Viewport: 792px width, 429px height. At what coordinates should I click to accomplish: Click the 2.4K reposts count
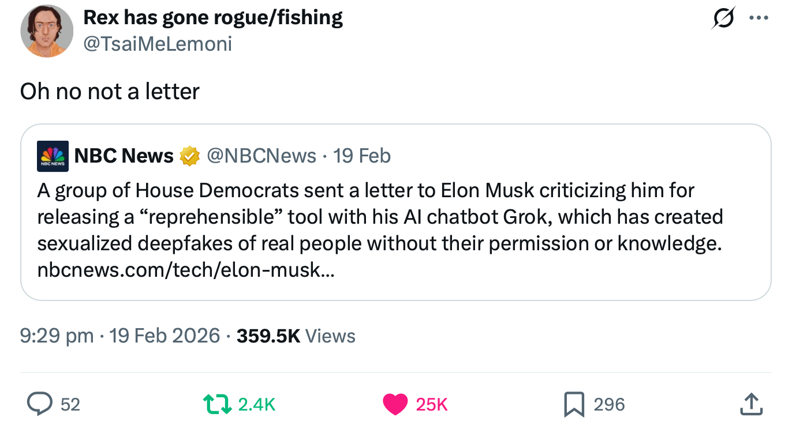tap(257, 405)
